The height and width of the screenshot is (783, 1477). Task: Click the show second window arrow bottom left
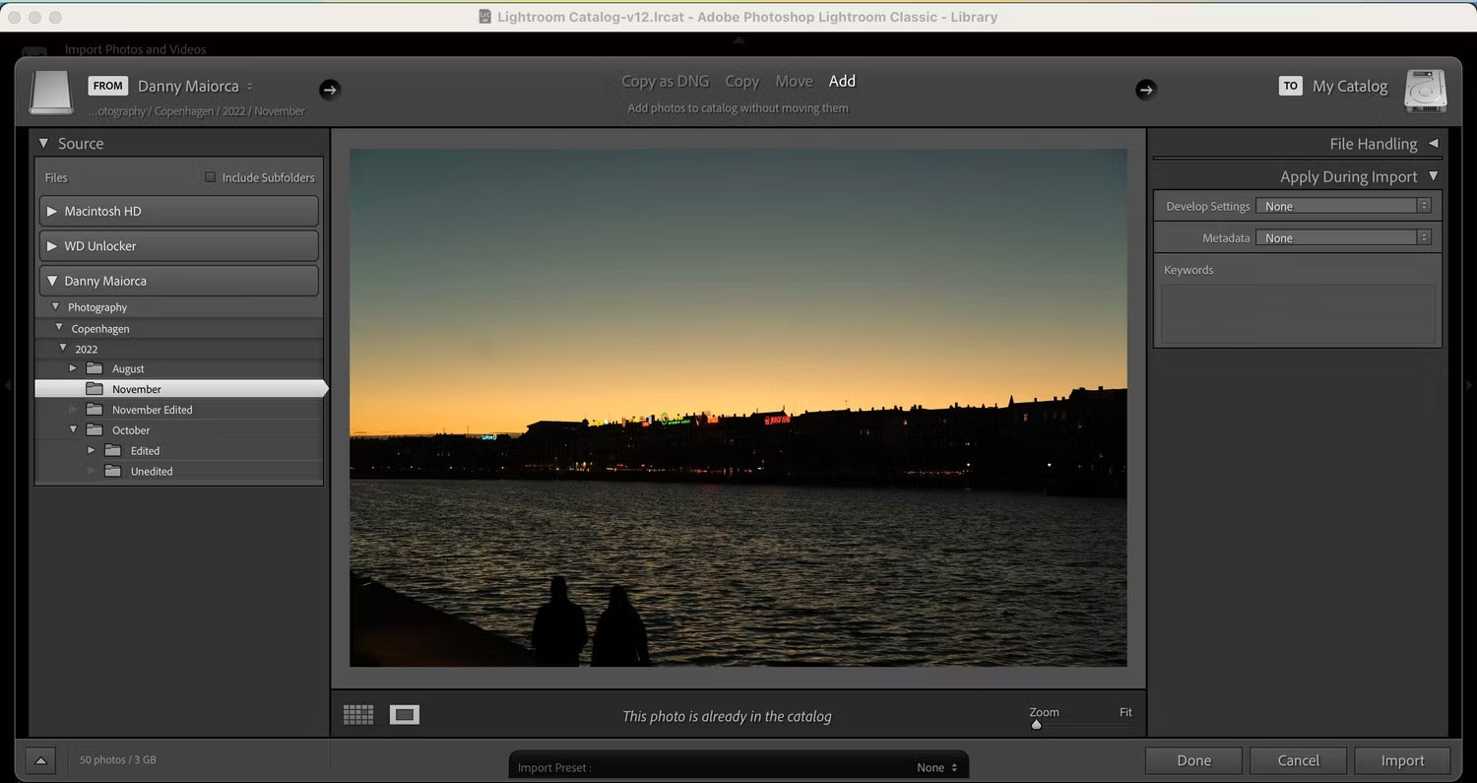click(x=40, y=759)
